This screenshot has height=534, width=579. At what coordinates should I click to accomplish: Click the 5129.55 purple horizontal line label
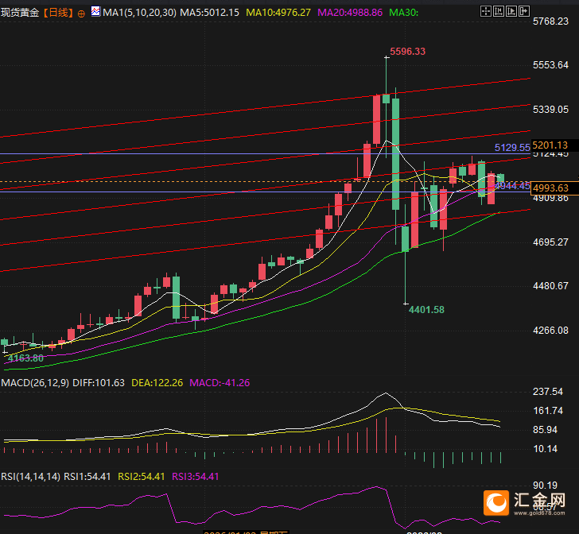512,148
